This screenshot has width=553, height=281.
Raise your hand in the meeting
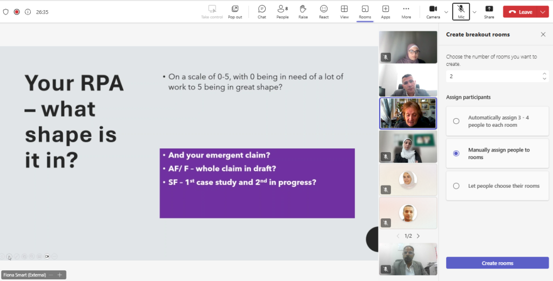pyautogui.click(x=303, y=11)
